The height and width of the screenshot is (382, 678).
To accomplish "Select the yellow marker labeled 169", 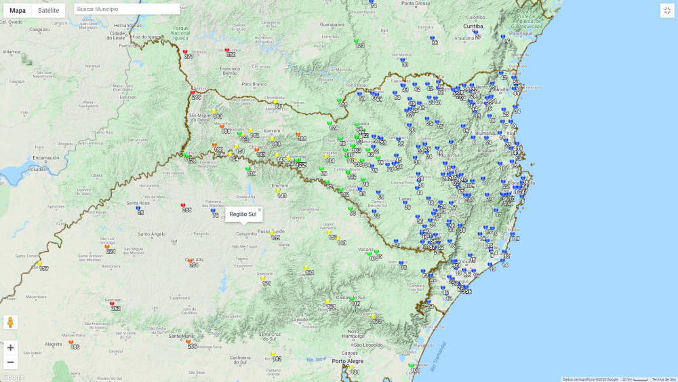I will click(x=40, y=264).
